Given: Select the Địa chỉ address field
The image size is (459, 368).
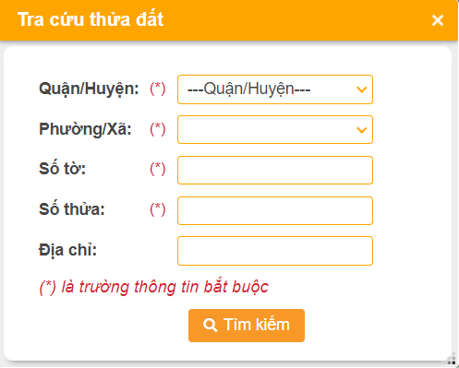Looking at the screenshot, I should pyautogui.click(x=275, y=251).
